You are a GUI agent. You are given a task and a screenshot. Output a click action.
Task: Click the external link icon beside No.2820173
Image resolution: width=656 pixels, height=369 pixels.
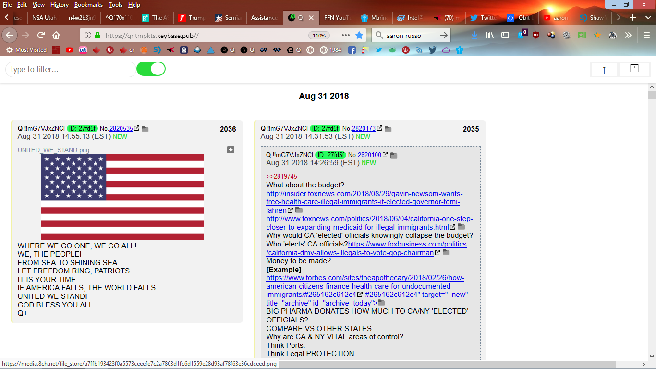(x=380, y=128)
